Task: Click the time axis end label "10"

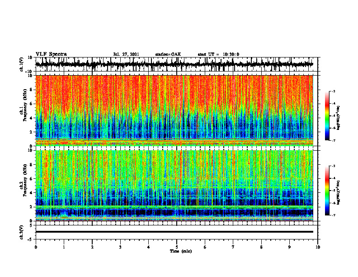Action: point(318,247)
